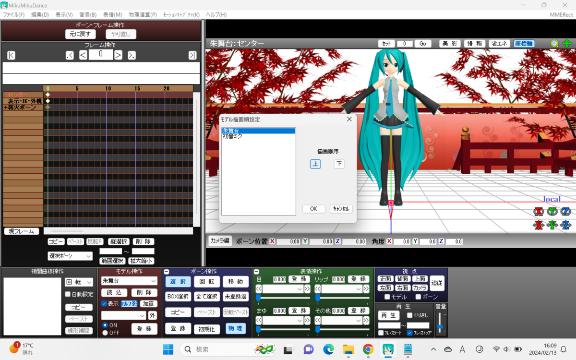The height and width of the screenshot is (360, 576).
Task: Click 上 to move model up
Action: (315, 164)
